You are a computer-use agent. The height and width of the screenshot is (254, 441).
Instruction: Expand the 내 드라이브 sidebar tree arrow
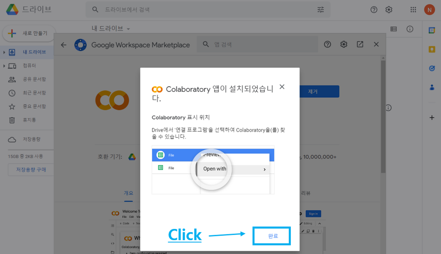4,52
